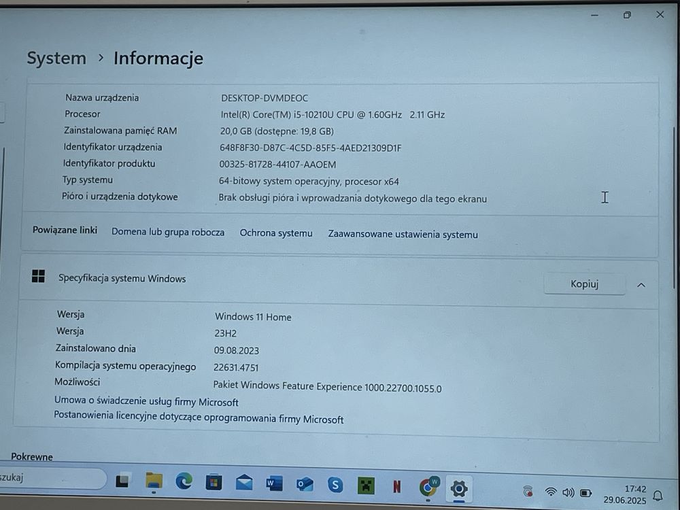The width and height of the screenshot is (680, 510).
Task: Click the Pokrewne heading
Action: tap(32, 457)
